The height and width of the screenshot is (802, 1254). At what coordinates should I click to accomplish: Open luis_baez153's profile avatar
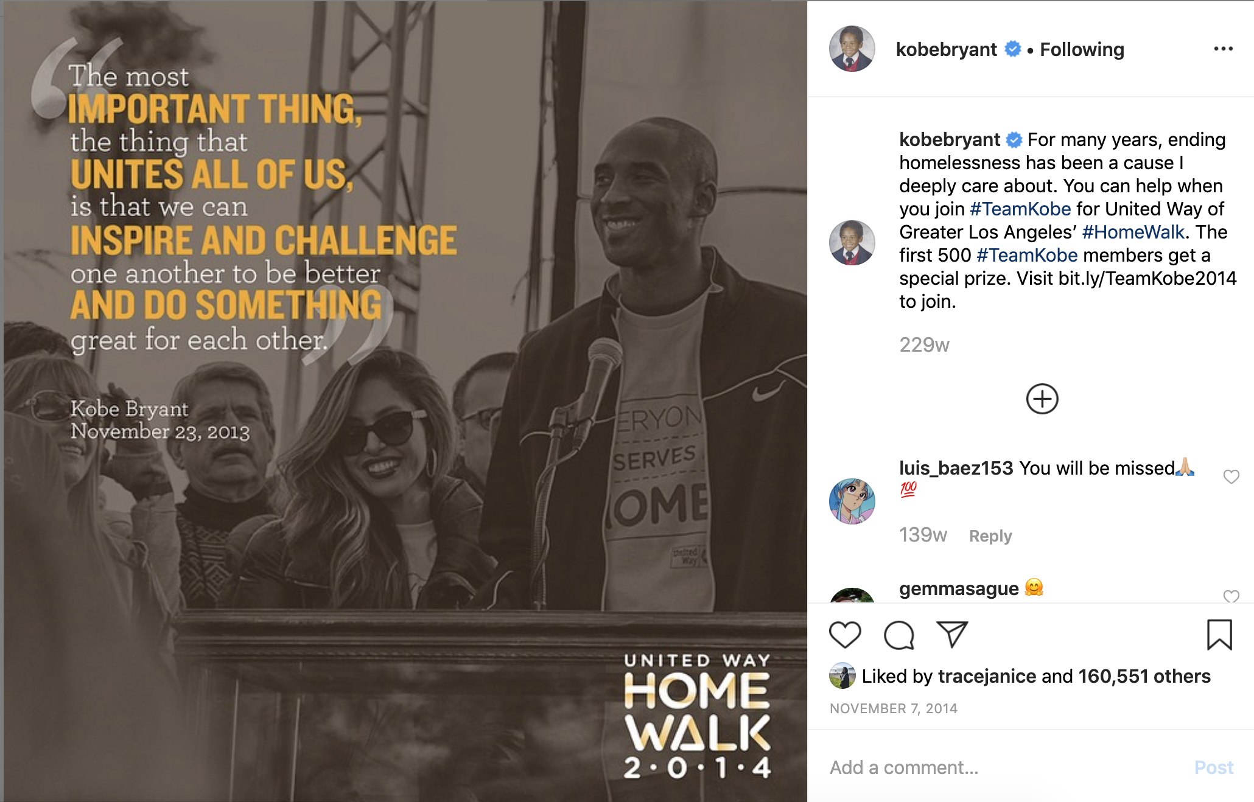pos(852,501)
